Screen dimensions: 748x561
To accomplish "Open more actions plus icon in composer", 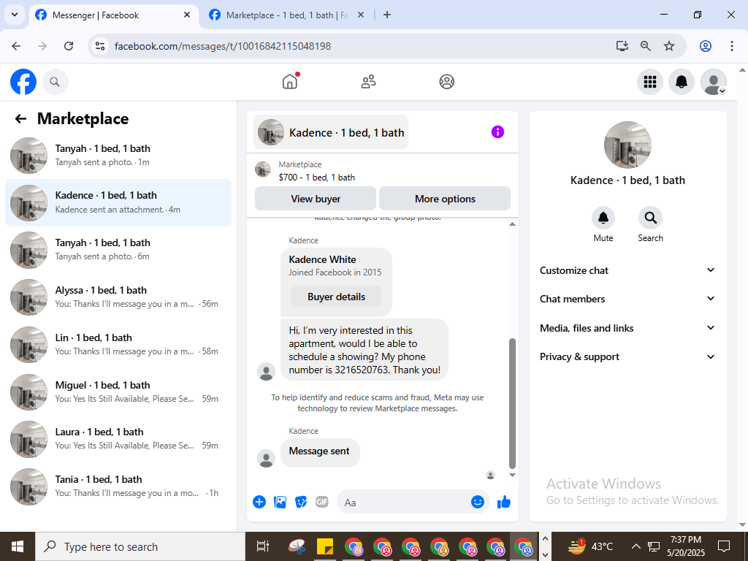I will 259,502.
